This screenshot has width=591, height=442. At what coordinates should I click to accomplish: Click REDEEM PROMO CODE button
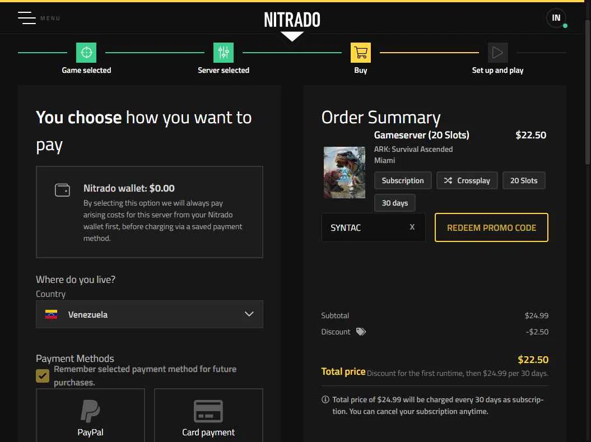click(491, 227)
